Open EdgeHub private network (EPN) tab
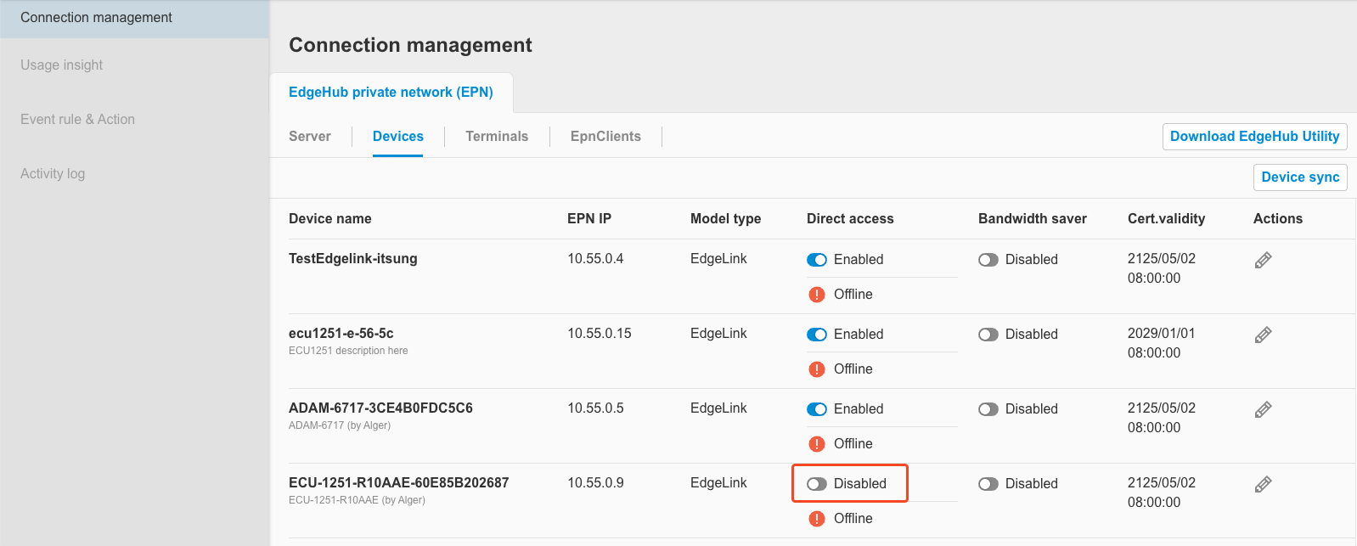This screenshot has height=546, width=1357. click(391, 93)
